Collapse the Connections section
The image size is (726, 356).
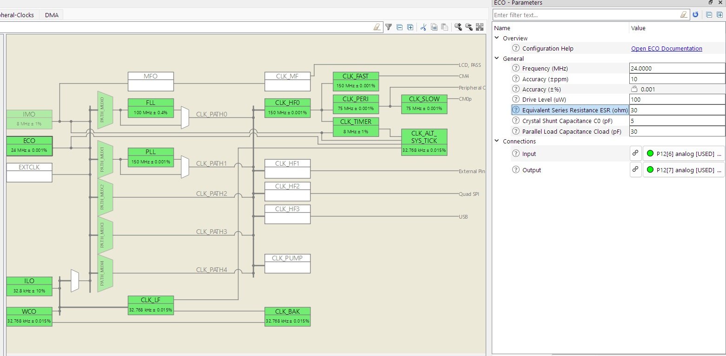click(x=497, y=141)
